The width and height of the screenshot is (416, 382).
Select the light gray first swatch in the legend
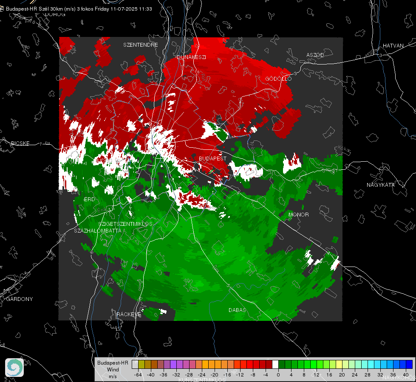[135, 365]
